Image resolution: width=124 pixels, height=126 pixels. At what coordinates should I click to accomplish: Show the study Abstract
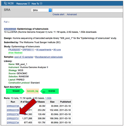click(15, 53)
